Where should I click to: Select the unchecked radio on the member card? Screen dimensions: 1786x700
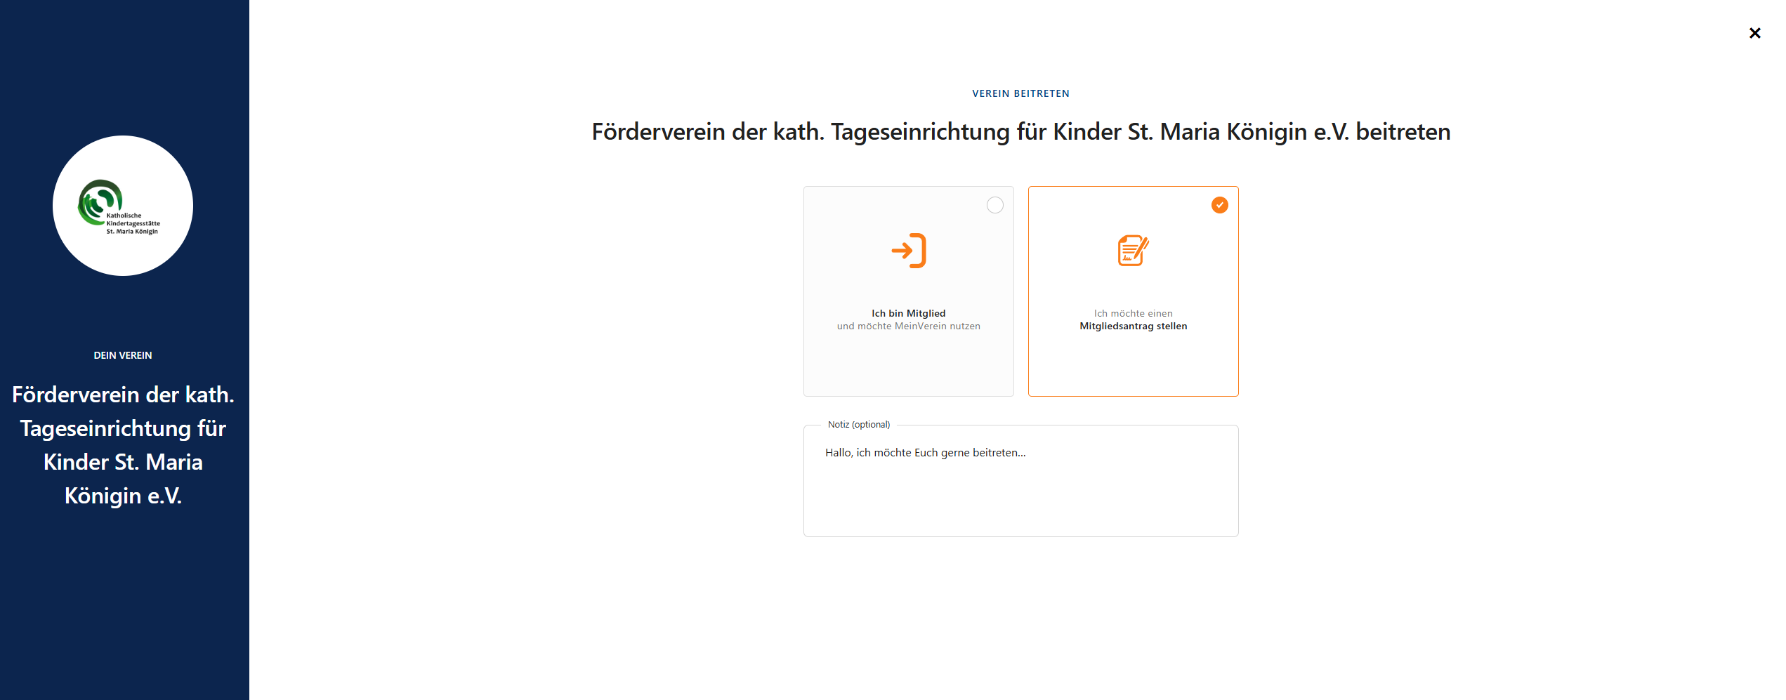pos(994,205)
